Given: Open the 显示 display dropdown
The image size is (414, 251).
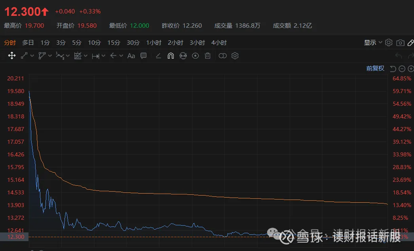Looking at the screenshot, I should [373, 42].
